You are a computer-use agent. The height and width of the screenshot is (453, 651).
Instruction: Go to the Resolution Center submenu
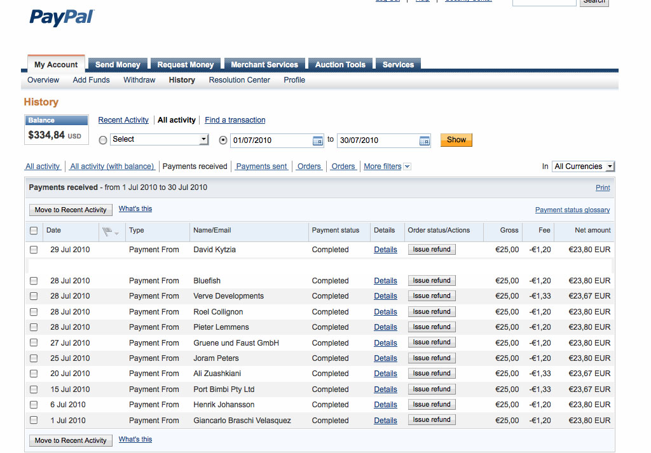coord(240,80)
